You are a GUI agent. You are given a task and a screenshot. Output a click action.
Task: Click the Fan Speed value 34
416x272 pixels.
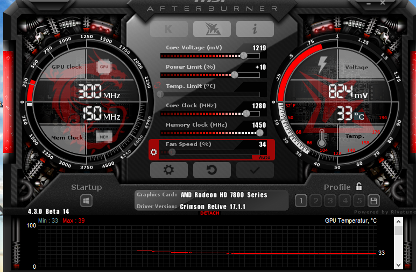[263, 144]
